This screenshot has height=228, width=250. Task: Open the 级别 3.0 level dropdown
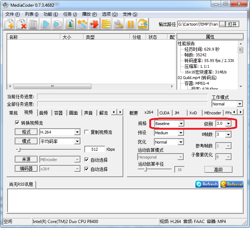point(229,123)
